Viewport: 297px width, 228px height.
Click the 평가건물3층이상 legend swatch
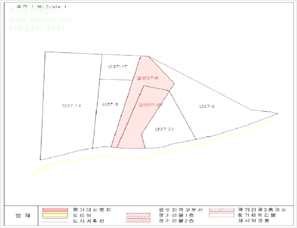[222, 210]
